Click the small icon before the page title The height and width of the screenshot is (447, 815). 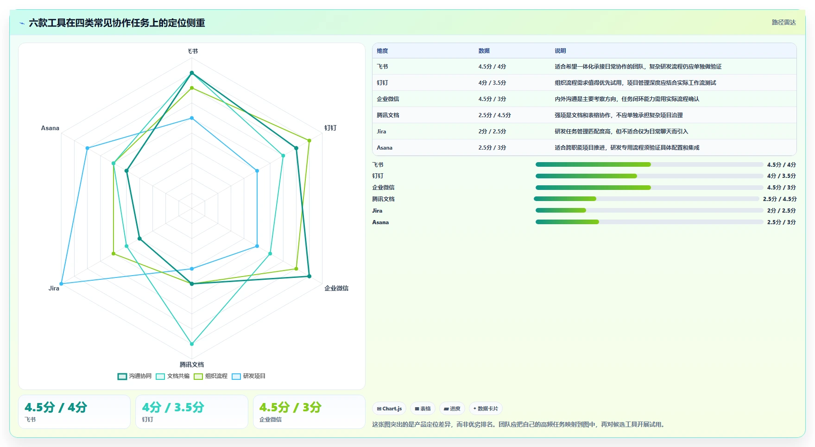pos(22,23)
